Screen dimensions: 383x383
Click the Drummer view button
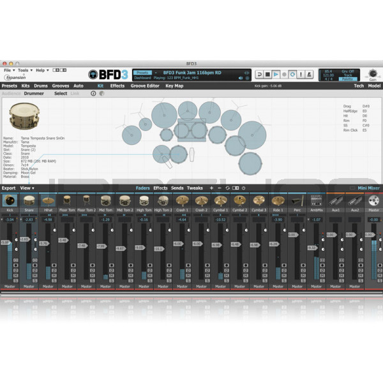tap(34, 93)
